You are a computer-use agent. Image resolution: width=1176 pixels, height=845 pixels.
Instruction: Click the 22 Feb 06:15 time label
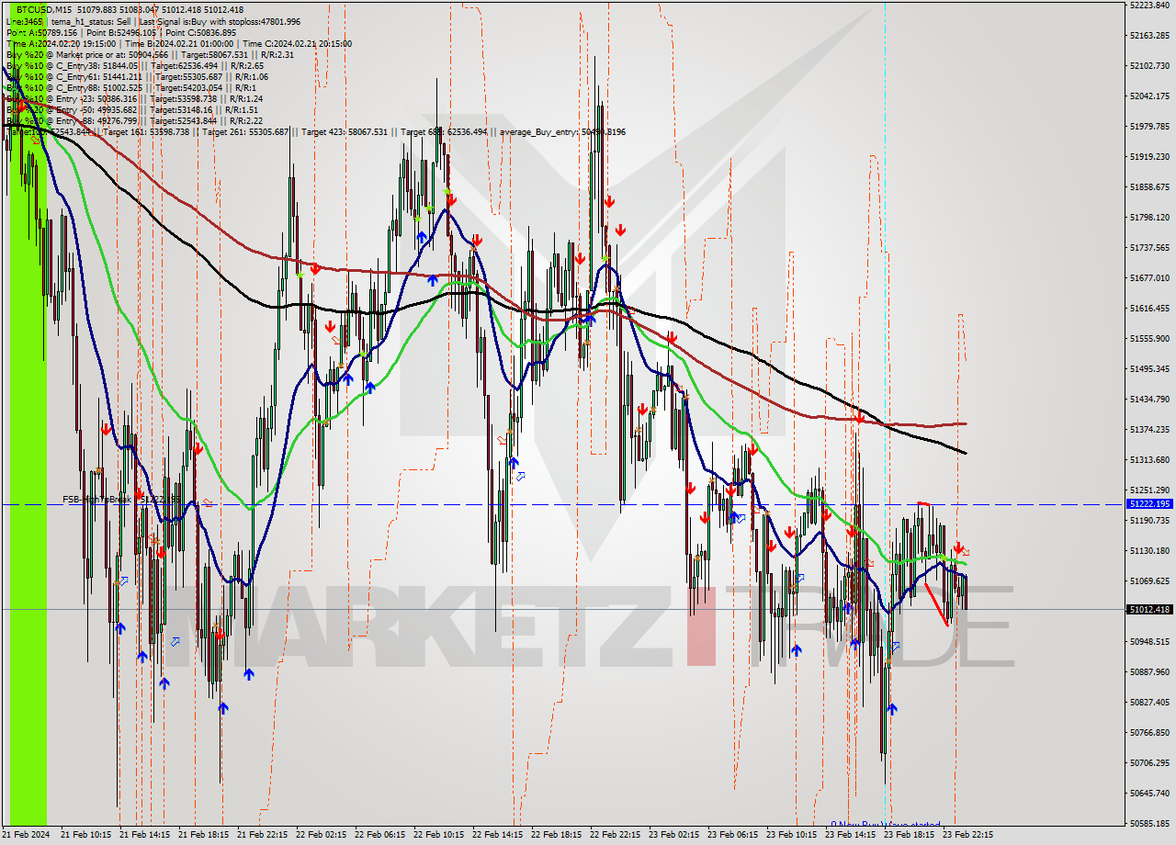click(379, 835)
